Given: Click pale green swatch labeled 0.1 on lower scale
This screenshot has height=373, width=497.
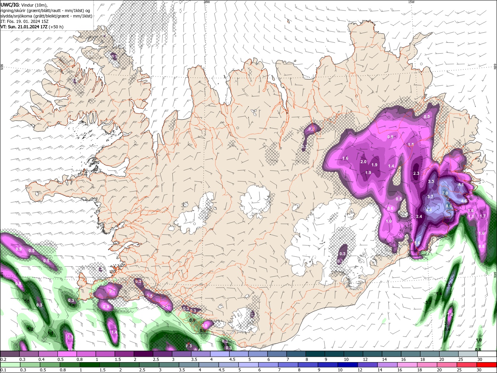Looking at the screenshot, I should (x=10, y=365).
